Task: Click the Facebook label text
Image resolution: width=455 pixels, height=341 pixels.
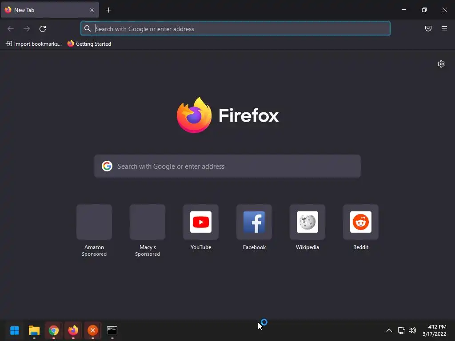Action: point(254,247)
